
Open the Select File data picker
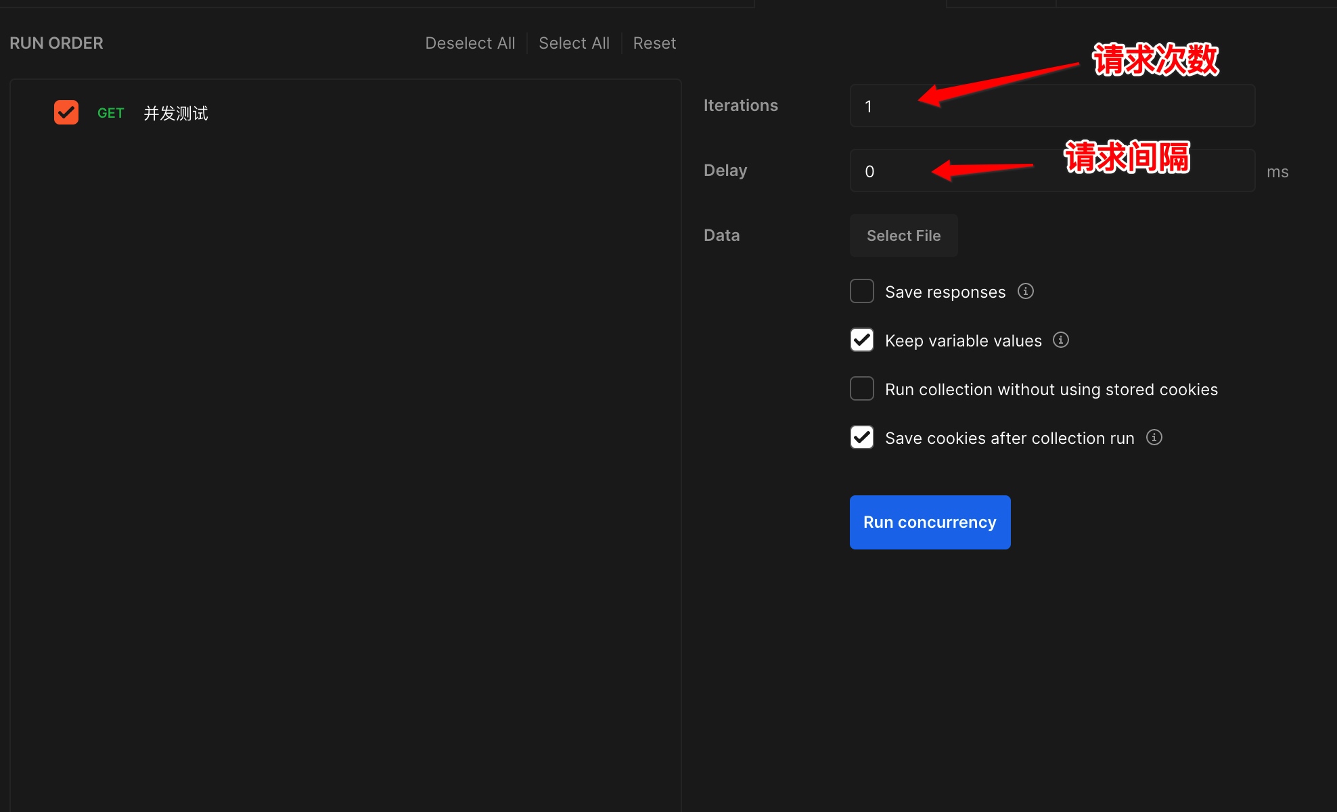[x=903, y=235]
